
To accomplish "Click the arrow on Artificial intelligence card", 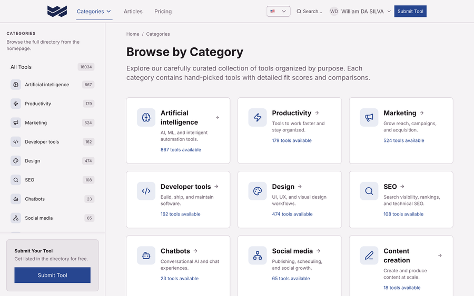I will (218, 117).
